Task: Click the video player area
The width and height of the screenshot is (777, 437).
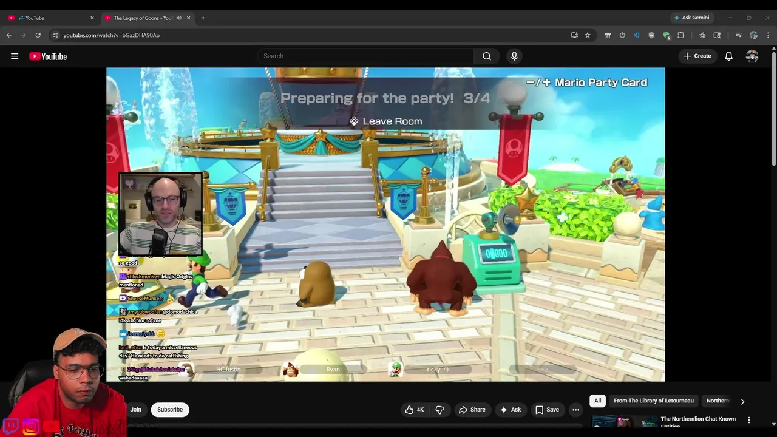Action: point(385,225)
